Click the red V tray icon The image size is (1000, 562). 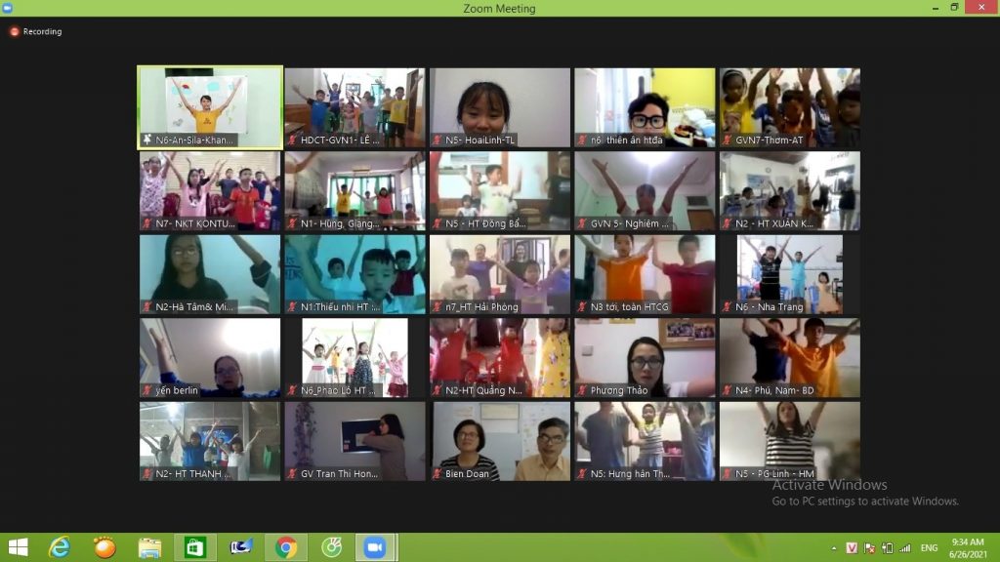pos(852,548)
